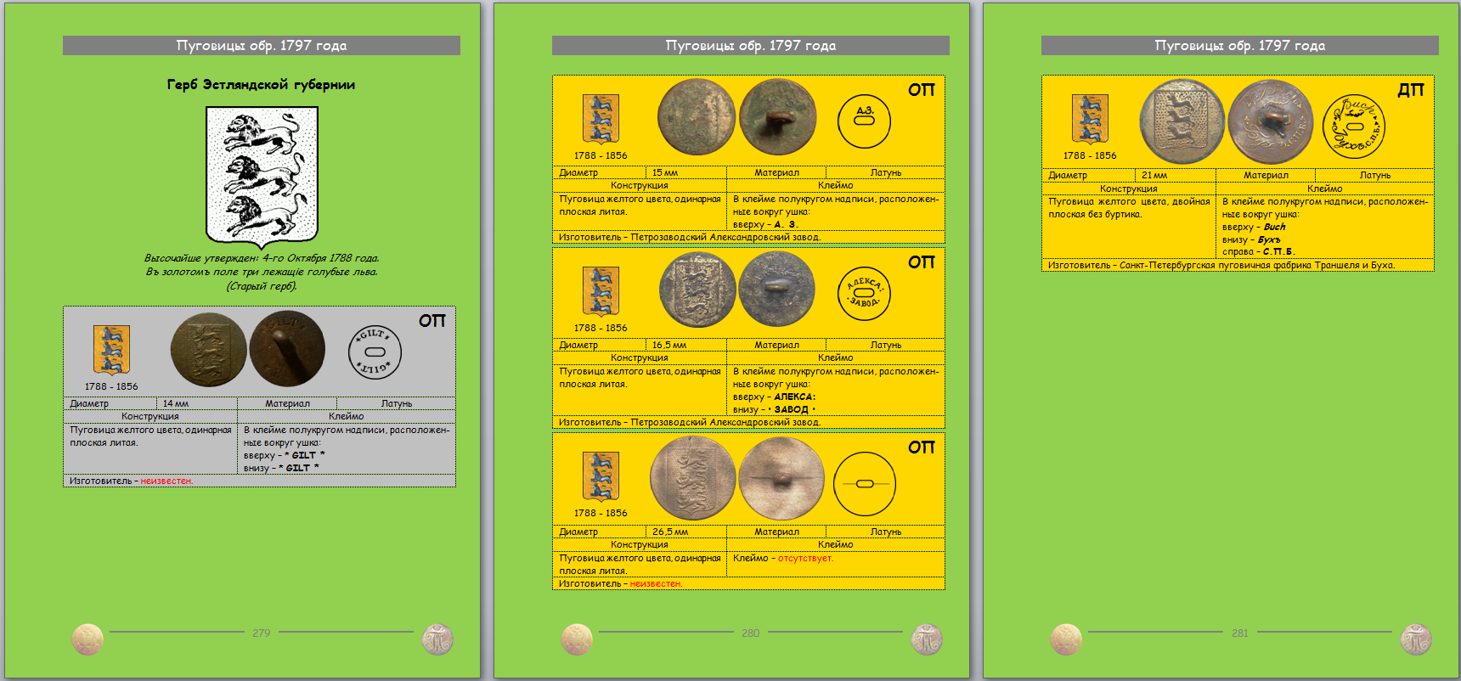Click the small shield icon in the ДП card
This screenshot has height=681, width=1461.
tap(1090, 119)
